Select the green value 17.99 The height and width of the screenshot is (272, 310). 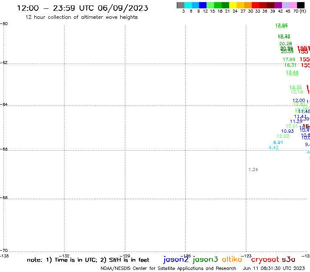(289, 59)
